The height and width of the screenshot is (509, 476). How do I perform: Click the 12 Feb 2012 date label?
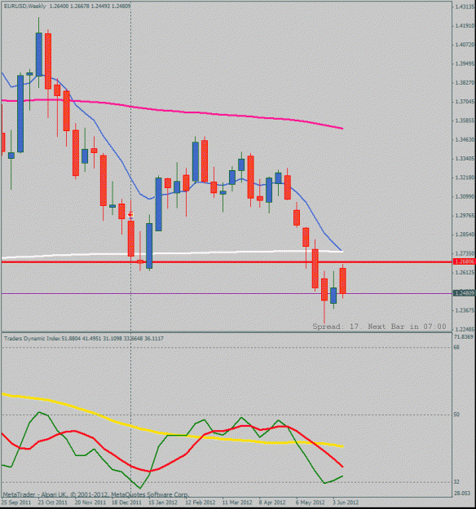[201, 502]
